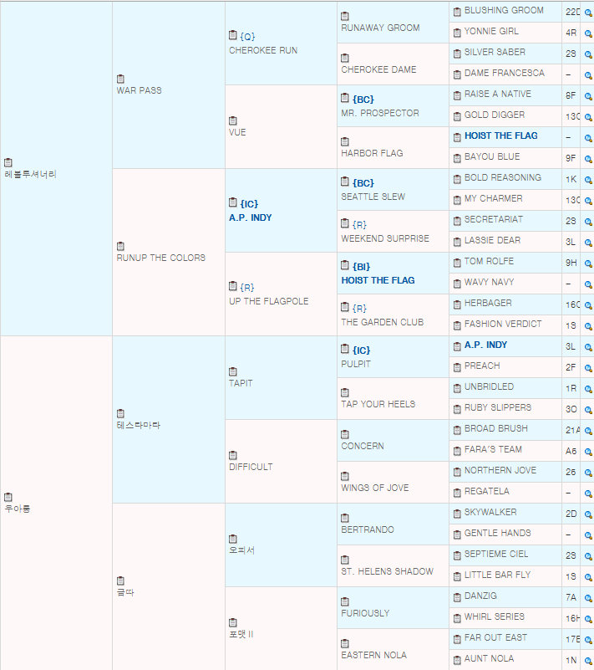The width and height of the screenshot is (594, 670).
Task: Click the clipboard icon above 금따
Action: tap(120, 581)
